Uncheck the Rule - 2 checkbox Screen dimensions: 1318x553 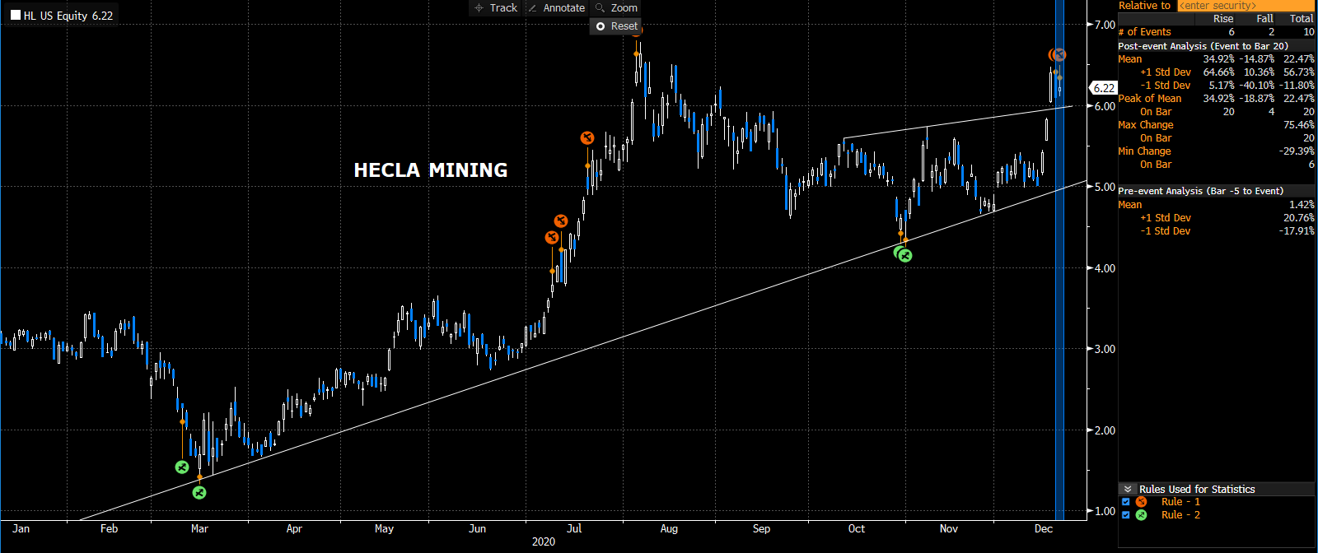1126,515
